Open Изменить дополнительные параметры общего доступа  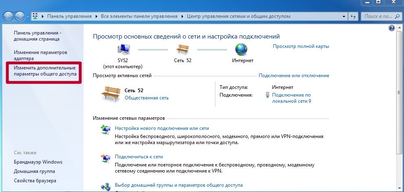point(45,71)
